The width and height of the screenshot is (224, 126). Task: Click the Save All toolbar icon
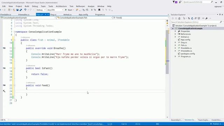[x=21, y=10]
